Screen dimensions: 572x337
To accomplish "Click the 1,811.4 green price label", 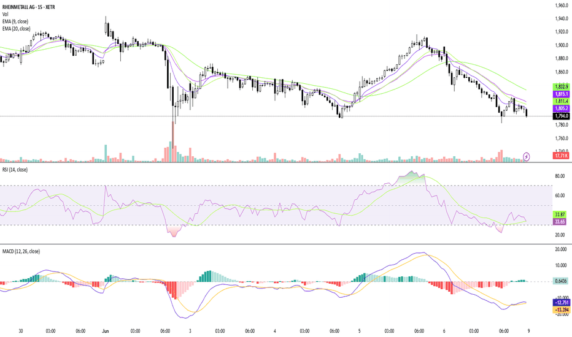I will click(x=562, y=101).
